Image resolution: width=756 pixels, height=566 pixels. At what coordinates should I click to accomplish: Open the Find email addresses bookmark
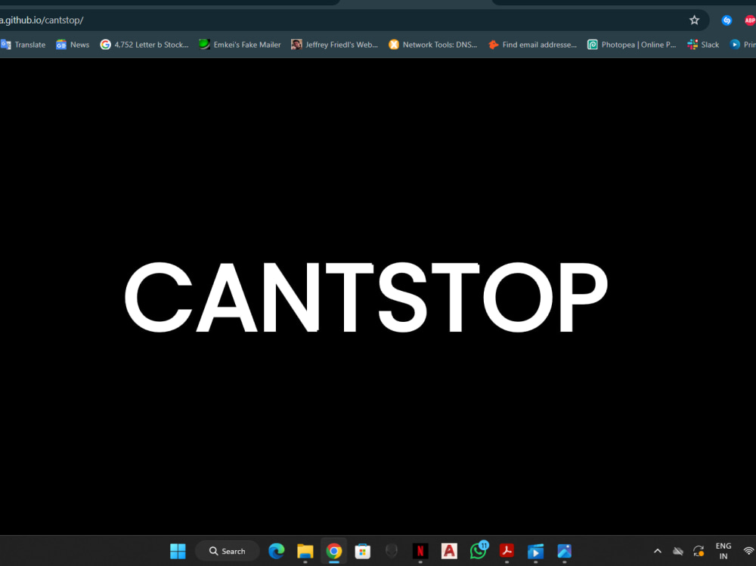coord(532,45)
